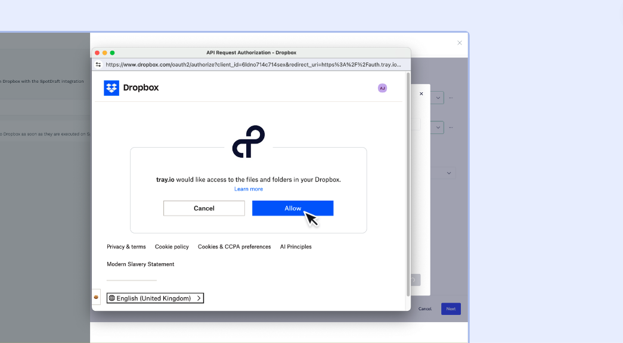Screen dimensions: 623x343
Task: Open the Cookie policy link
Action: (x=172, y=247)
